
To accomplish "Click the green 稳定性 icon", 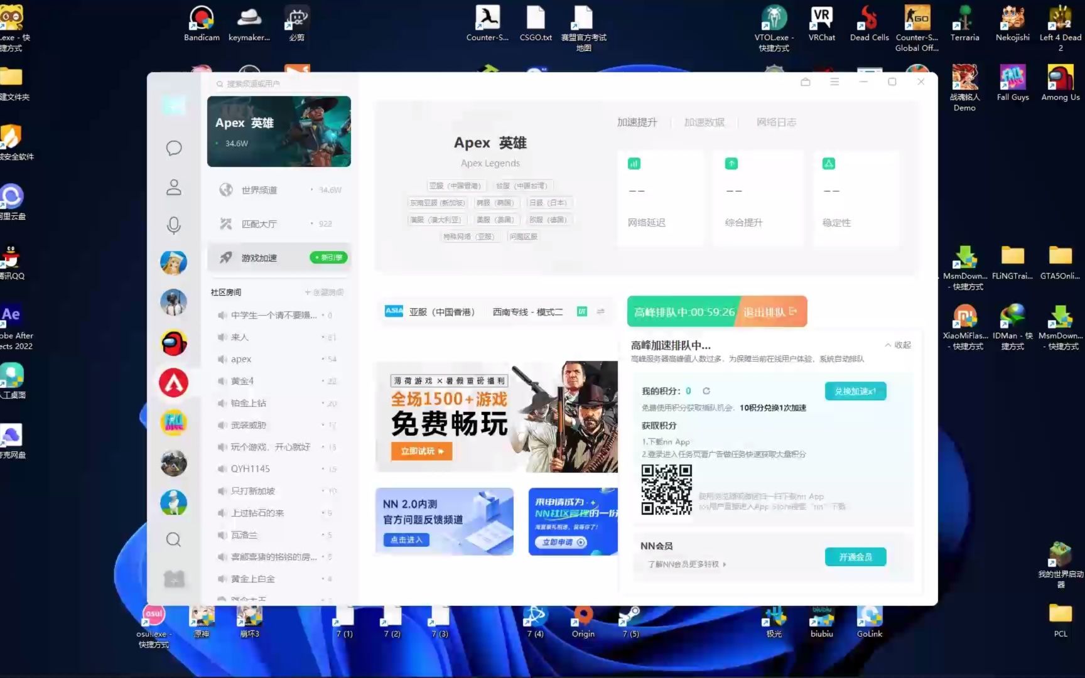I will coord(829,164).
